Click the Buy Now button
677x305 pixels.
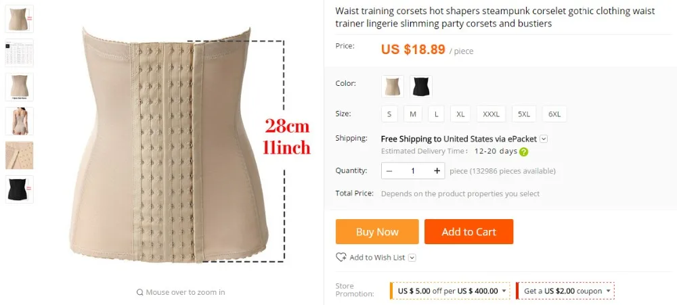[x=377, y=232]
